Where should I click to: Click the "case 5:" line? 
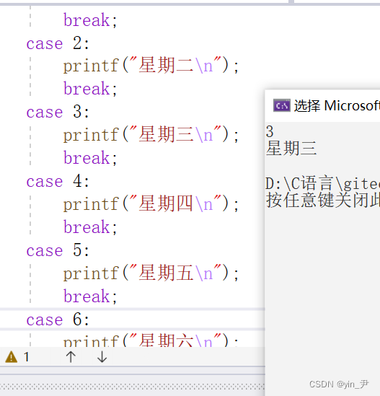(58, 250)
